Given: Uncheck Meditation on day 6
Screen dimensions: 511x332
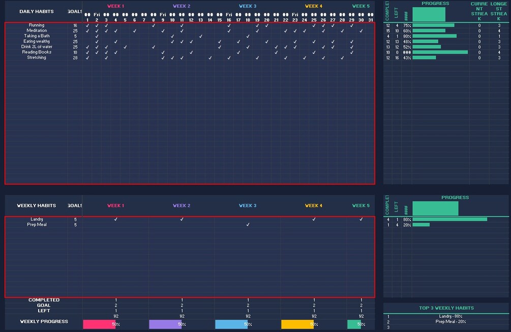Looking at the screenshot, I should pos(135,31).
